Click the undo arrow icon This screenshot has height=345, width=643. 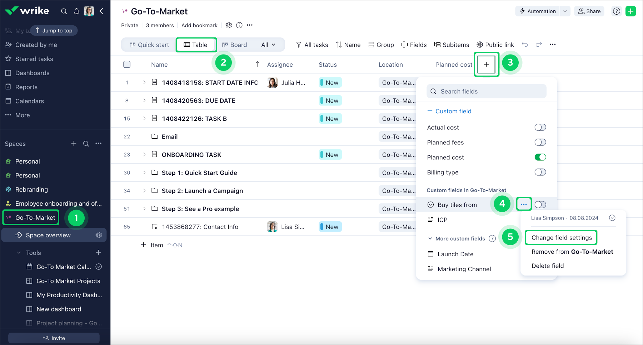click(x=525, y=44)
